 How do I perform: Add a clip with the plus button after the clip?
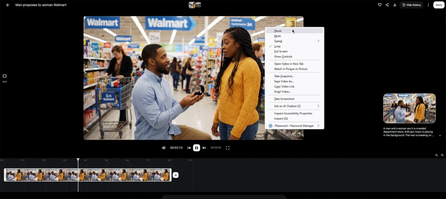click(x=176, y=175)
